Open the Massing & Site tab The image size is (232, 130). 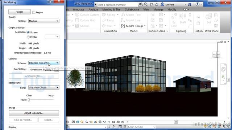[x=111, y=9]
